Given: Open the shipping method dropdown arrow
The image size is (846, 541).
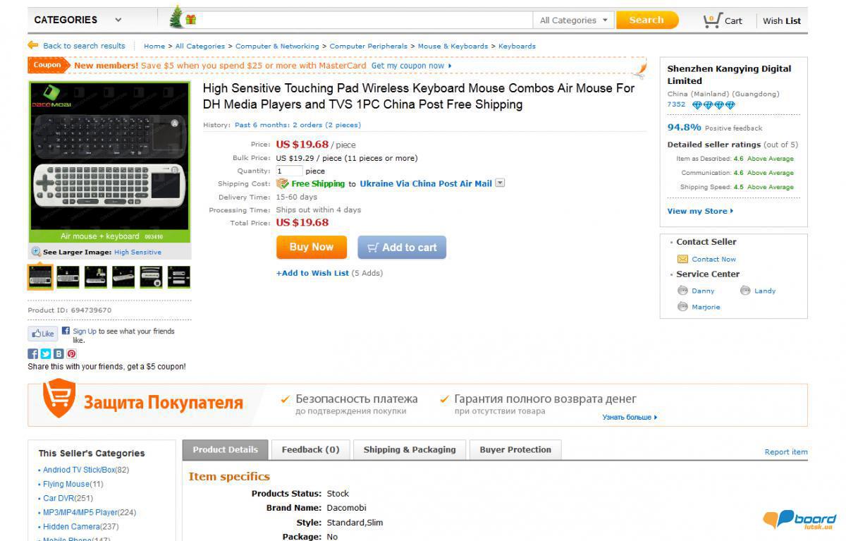Looking at the screenshot, I should pos(500,183).
